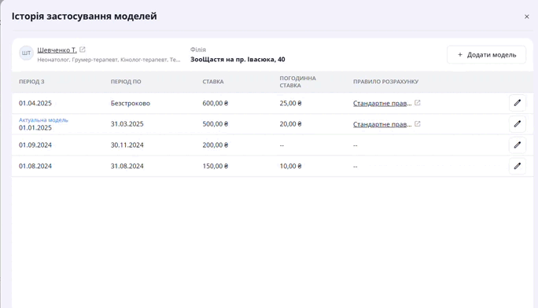Open external icon for rule in 600,00 ₴ row
The image size is (538, 308).
tap(417, 103)
